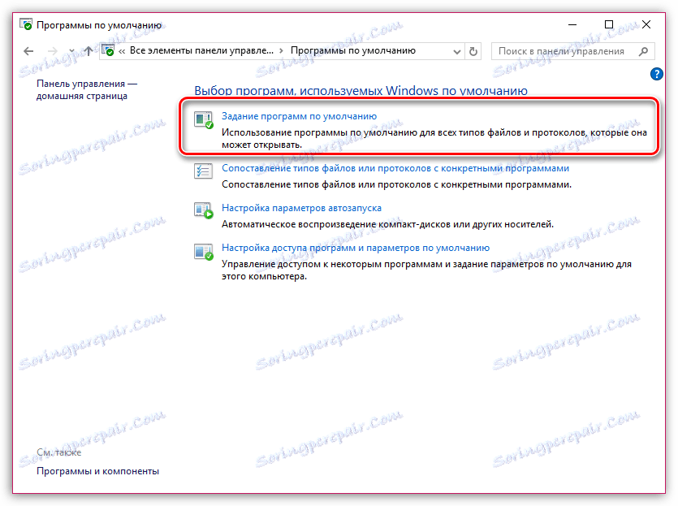Click description Управление доступом к некоторым программам
Viewport: 678px width, 506px height.
click(x=426, y=270)
